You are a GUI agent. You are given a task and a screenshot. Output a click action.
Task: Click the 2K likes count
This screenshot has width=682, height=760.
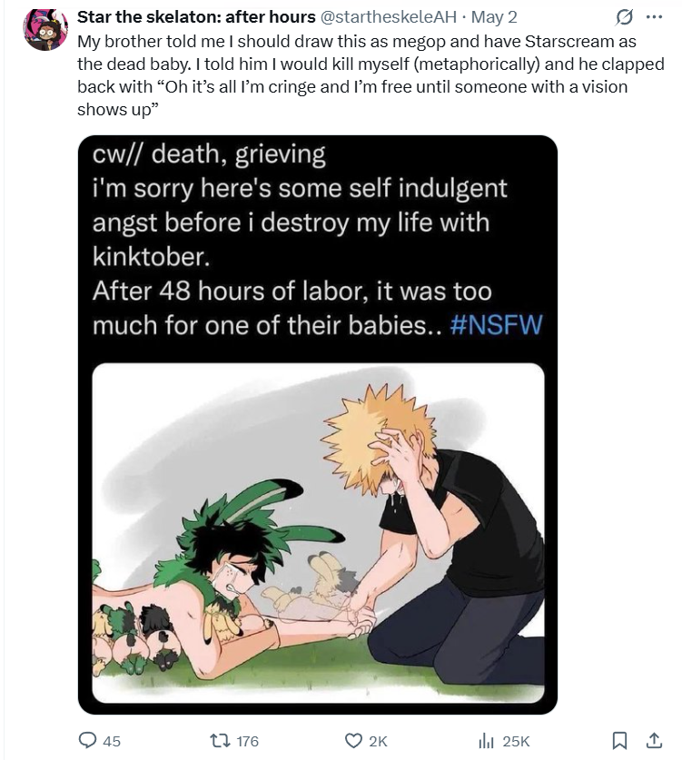(378, 741)
